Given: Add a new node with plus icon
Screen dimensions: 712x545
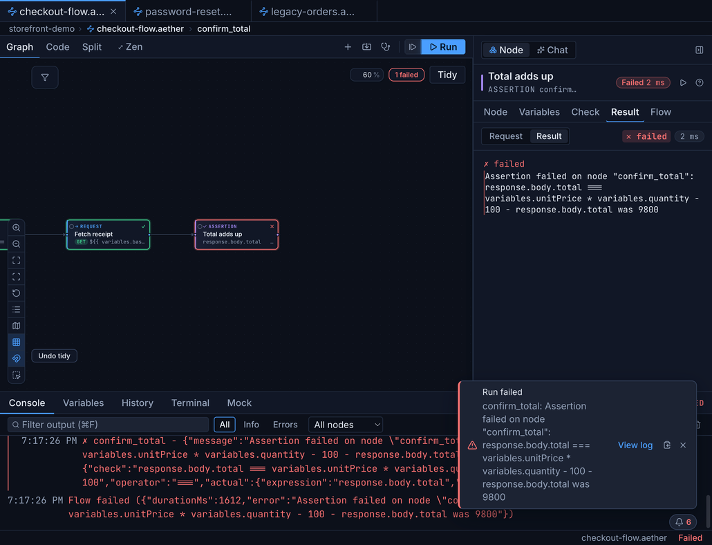Looking at the screenshot, I should [348, 47].
